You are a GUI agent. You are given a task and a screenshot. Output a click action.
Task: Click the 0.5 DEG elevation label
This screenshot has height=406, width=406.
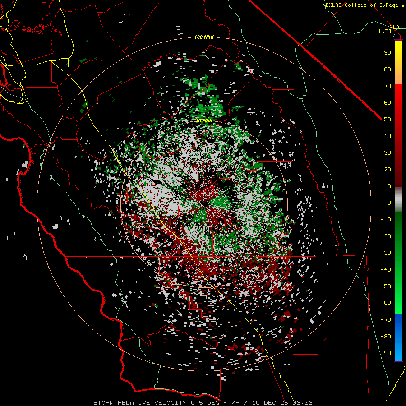click(205, 403)
